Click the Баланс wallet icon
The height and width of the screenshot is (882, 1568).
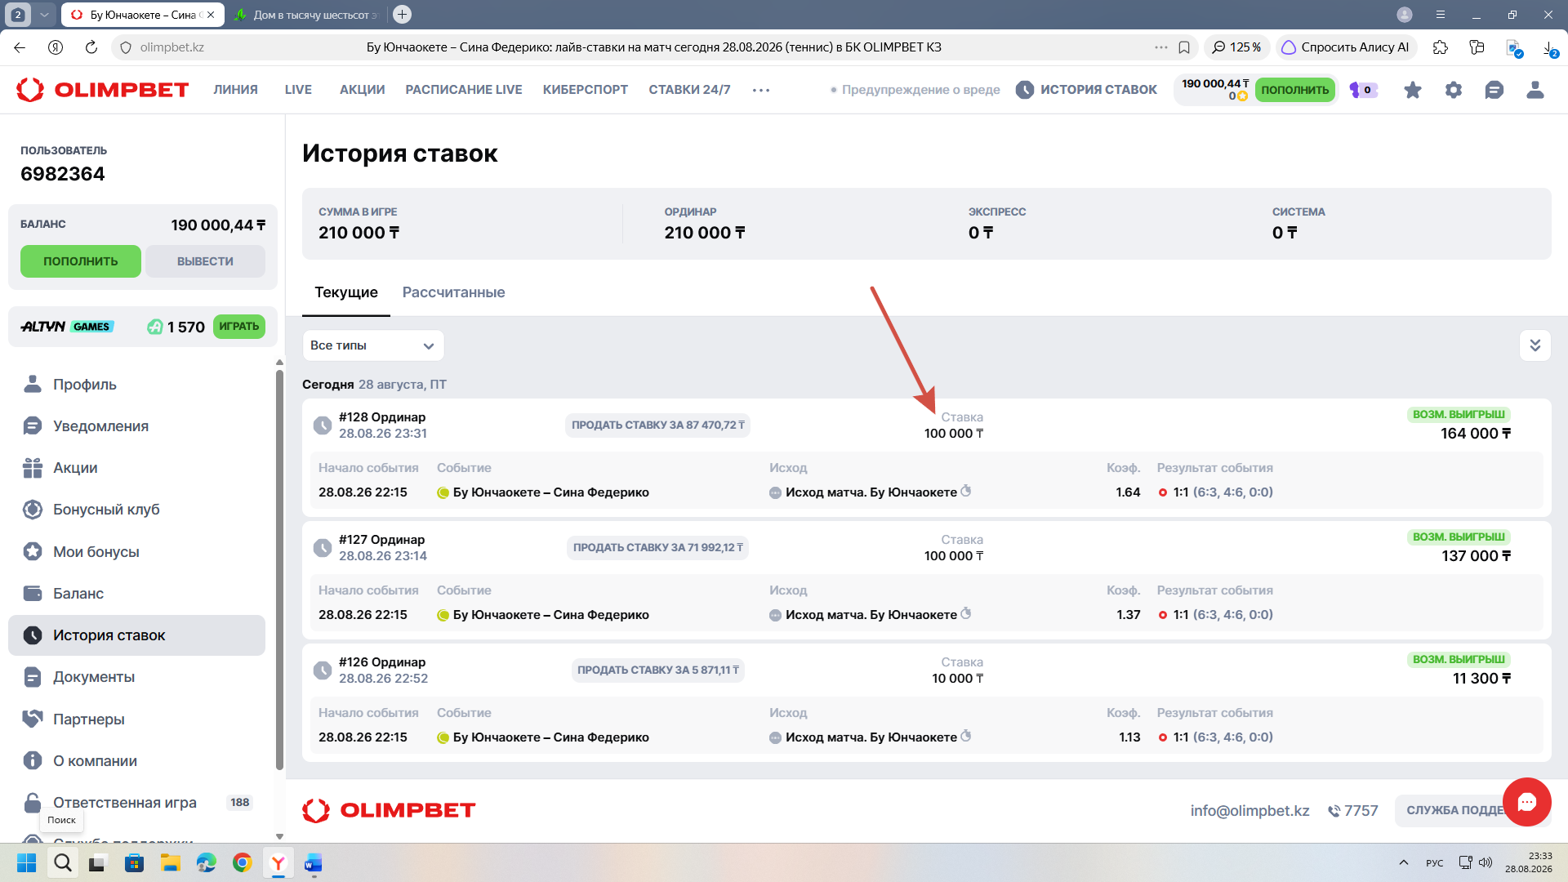coord(33,593)
